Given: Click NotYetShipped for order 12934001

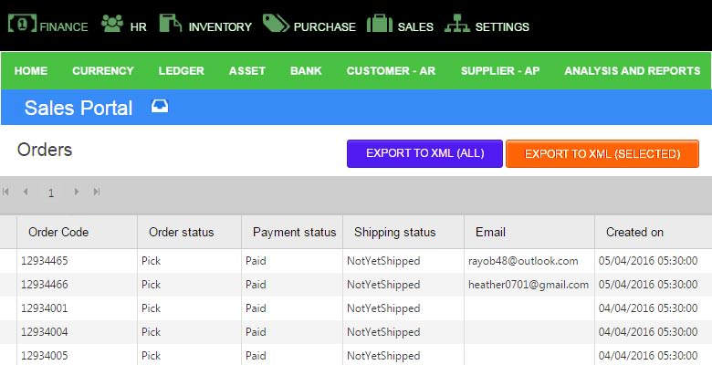Looking at the screenshot, I should 383,308.
